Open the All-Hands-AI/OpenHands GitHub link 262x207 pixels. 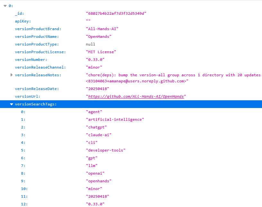[136, 96]
